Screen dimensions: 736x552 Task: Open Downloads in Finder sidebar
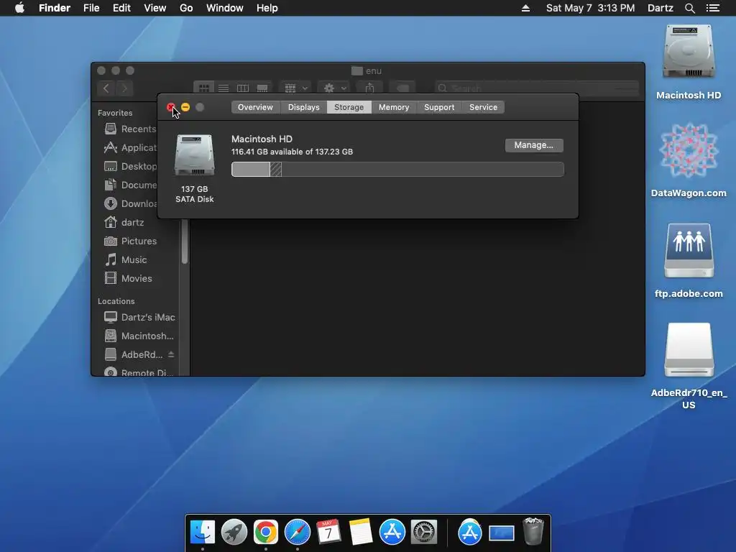(129, 203)
